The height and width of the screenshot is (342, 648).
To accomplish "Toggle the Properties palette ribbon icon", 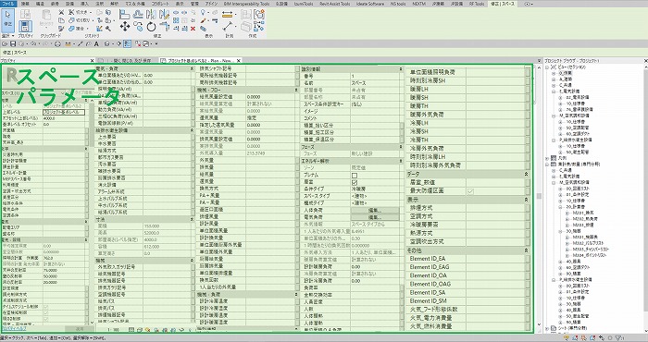I will [25, 26].
